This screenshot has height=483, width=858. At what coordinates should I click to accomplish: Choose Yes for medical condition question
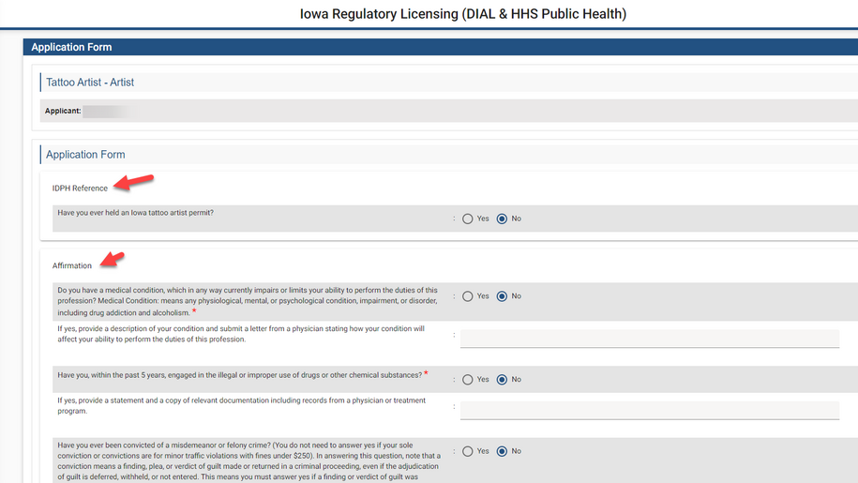point(467,296)
